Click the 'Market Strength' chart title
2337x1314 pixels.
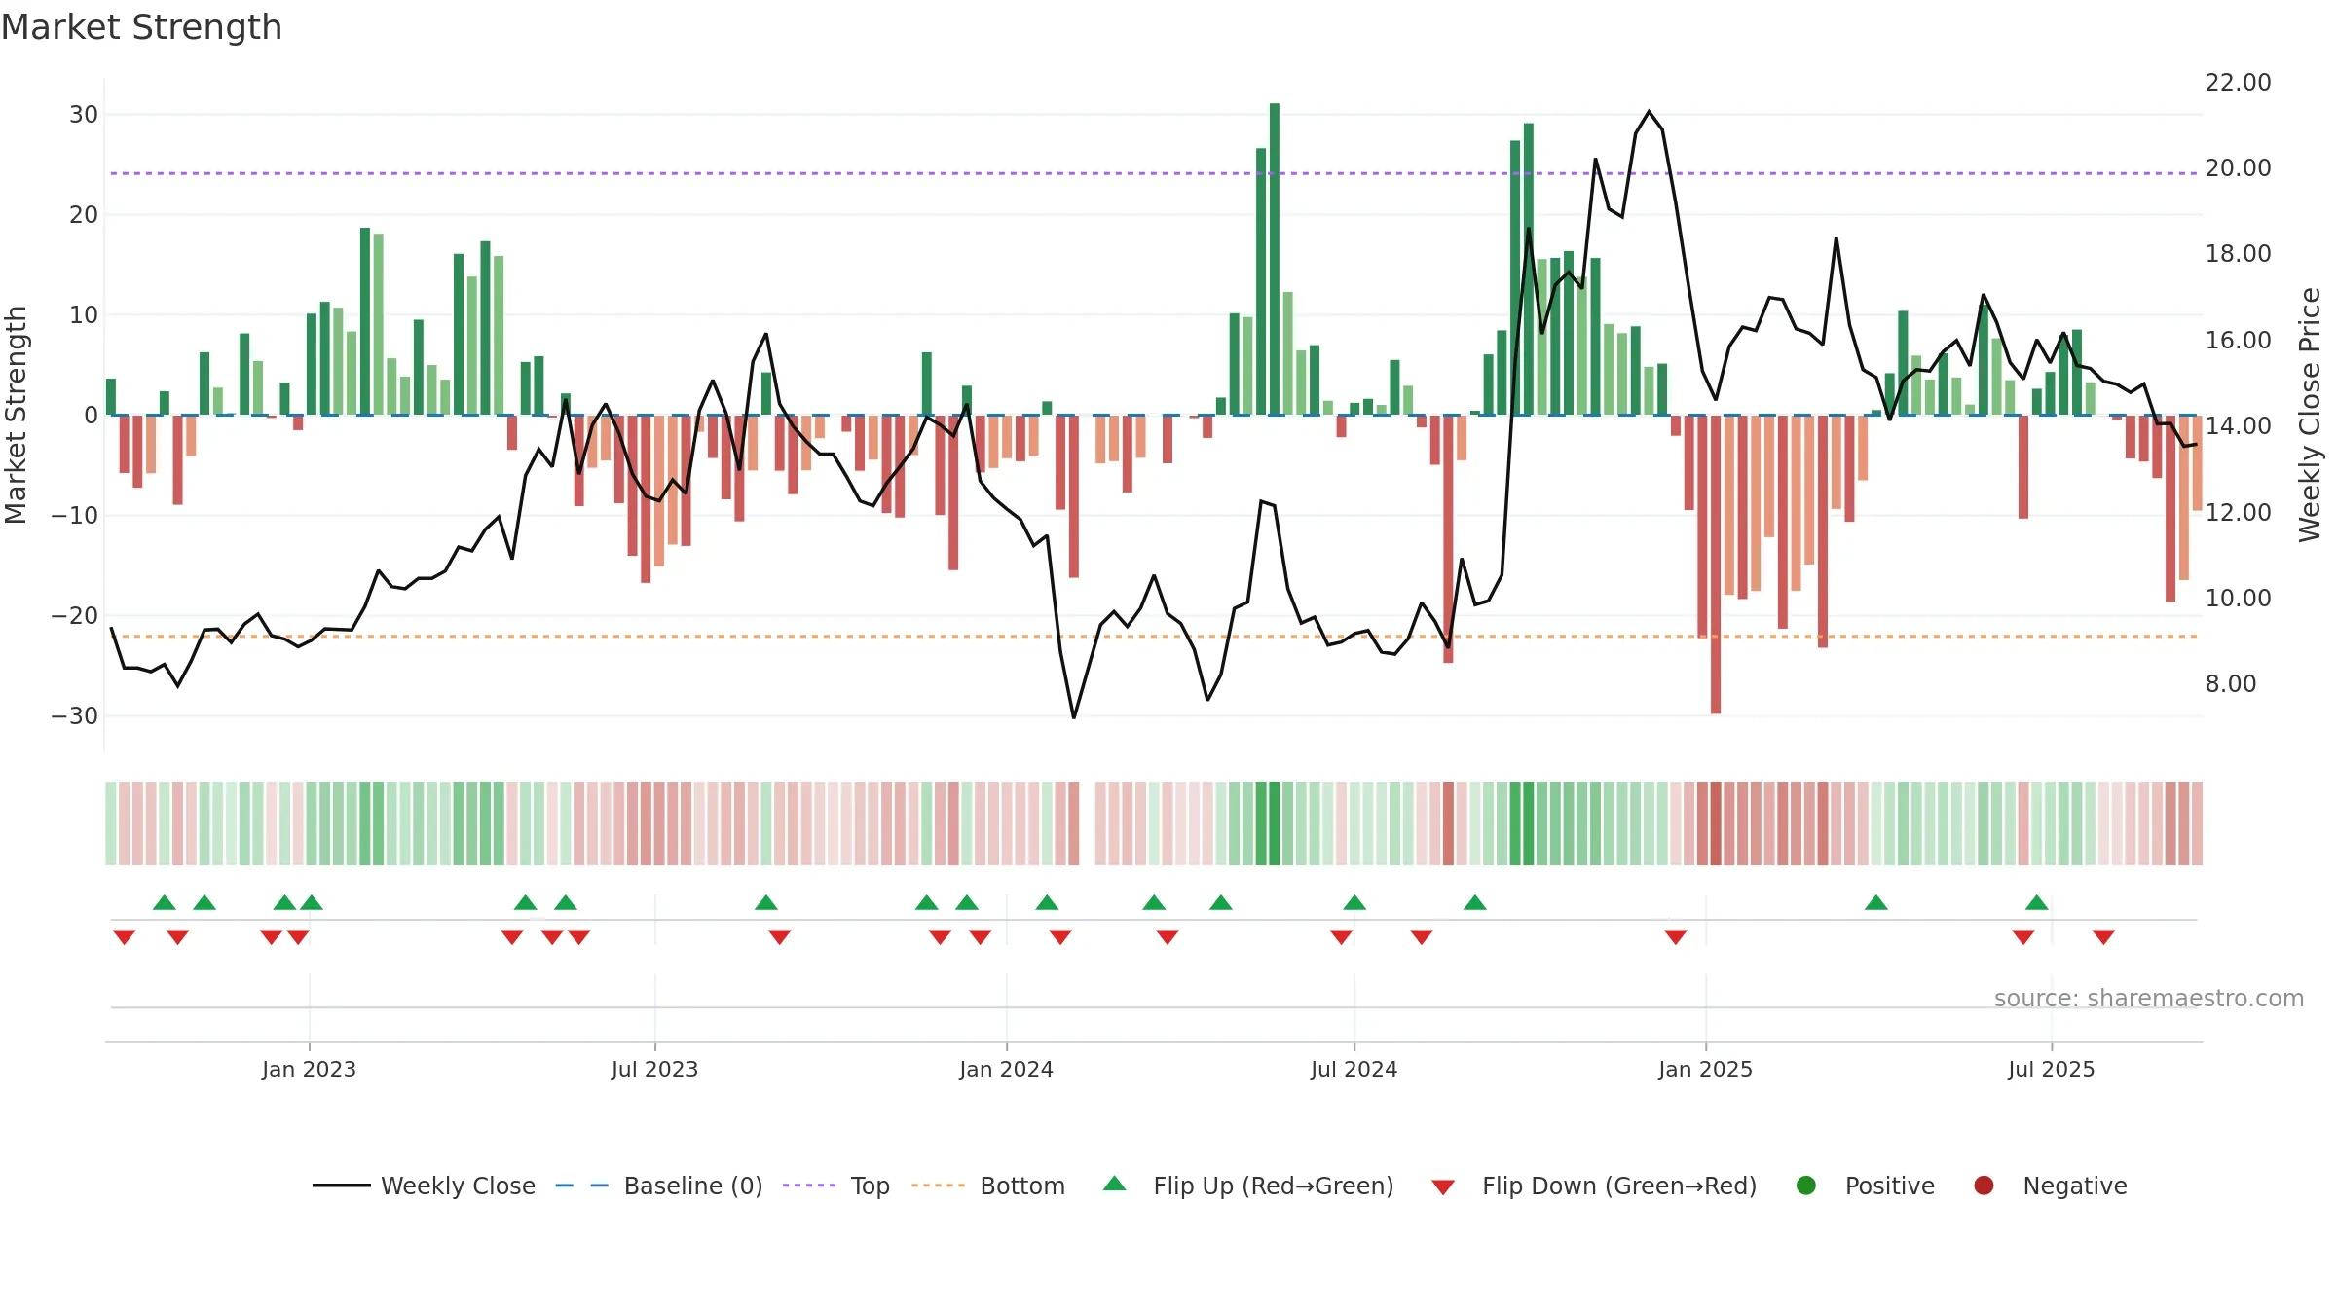pos(141,27)
